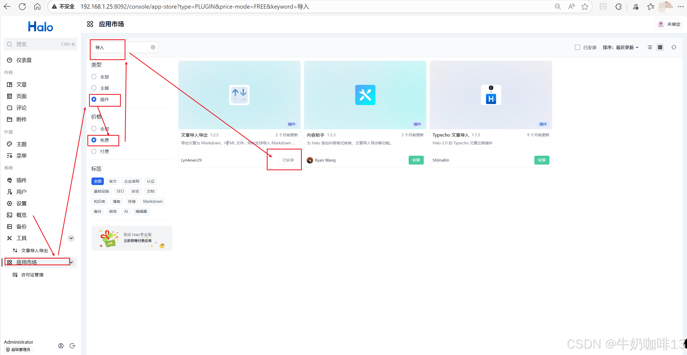Image resolution: width=687 pixels, height=355 pixels.
Task: Select the Paid (付费) price radio
Action: click(x=94, y=151)
